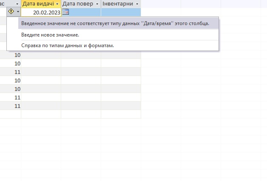Select the Інвентарни column header
Image resolution: width=267 pixels, height=181 pixels.
pos(121,4)
